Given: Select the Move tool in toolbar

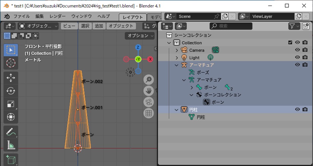Looking at the screenshot, I should point(11,78).
